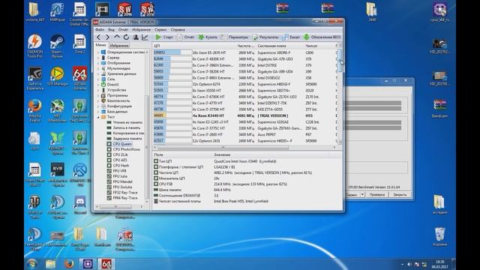Select База данных in the tree
Image resolution: width=480 pixels, height=270 pixels.
117,112
